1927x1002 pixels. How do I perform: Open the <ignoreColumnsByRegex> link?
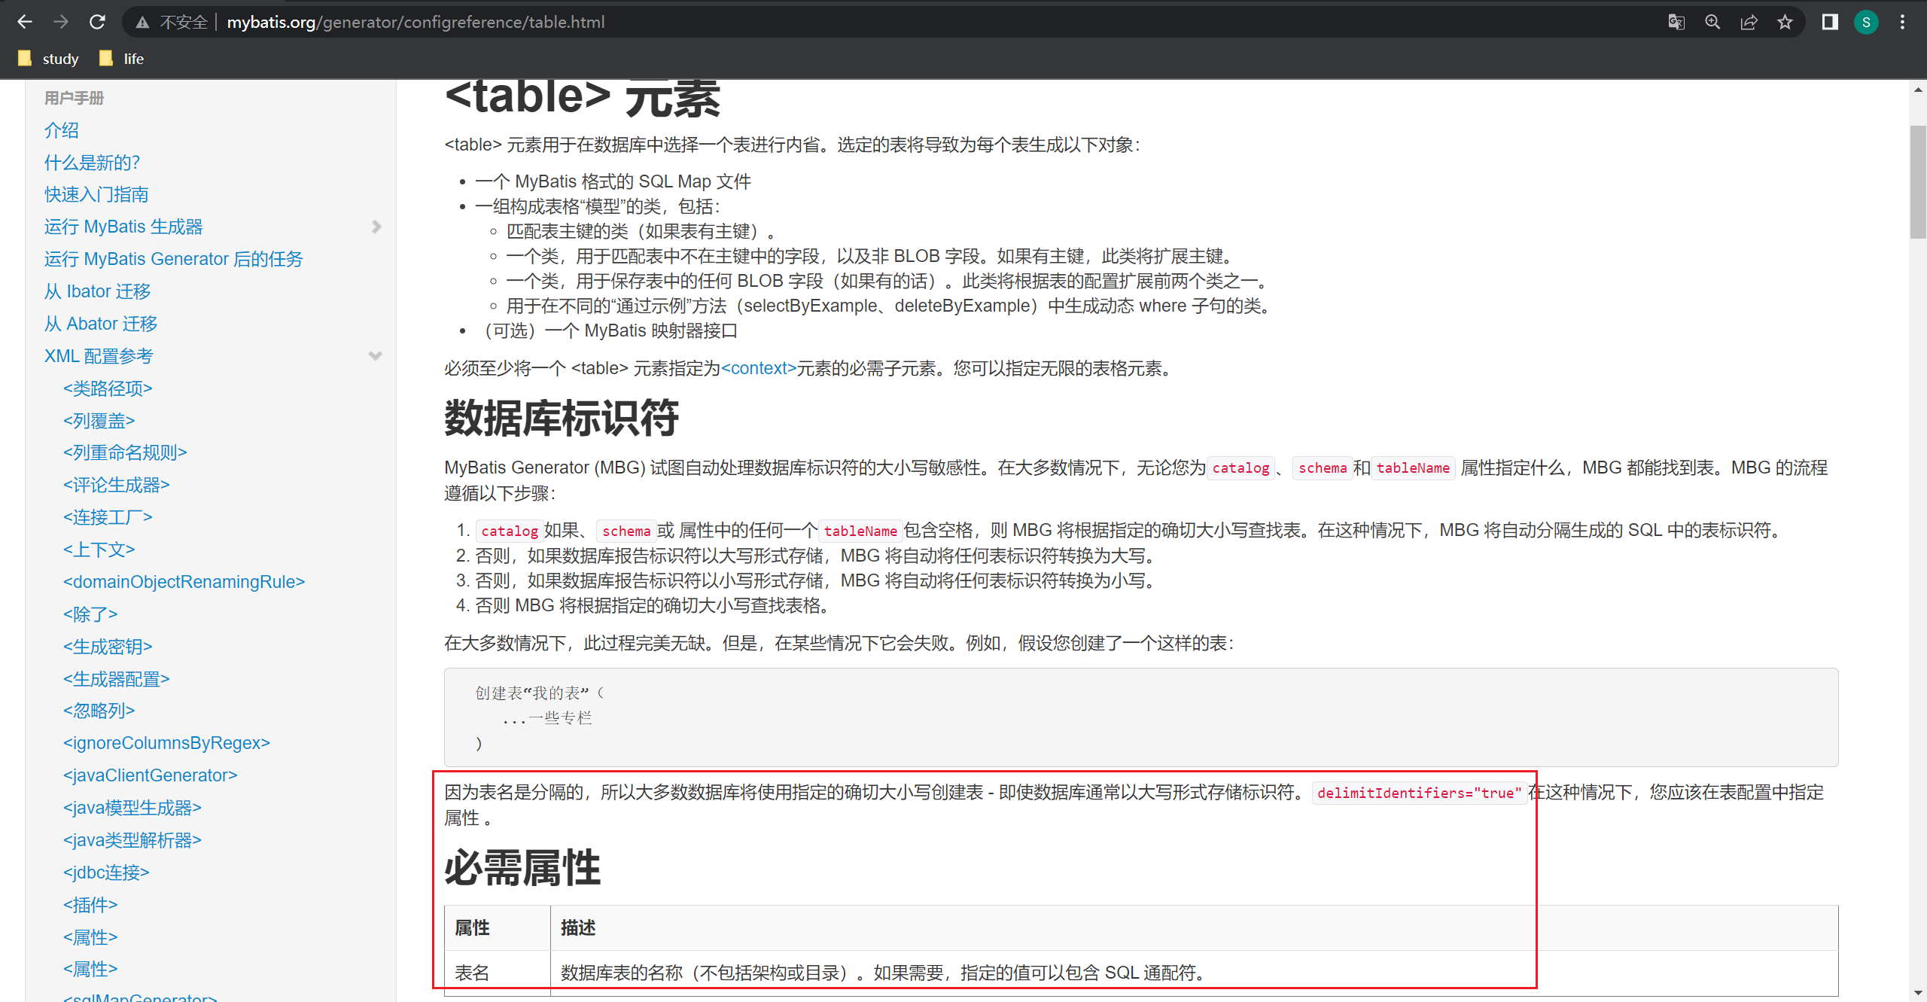[166, 743]
